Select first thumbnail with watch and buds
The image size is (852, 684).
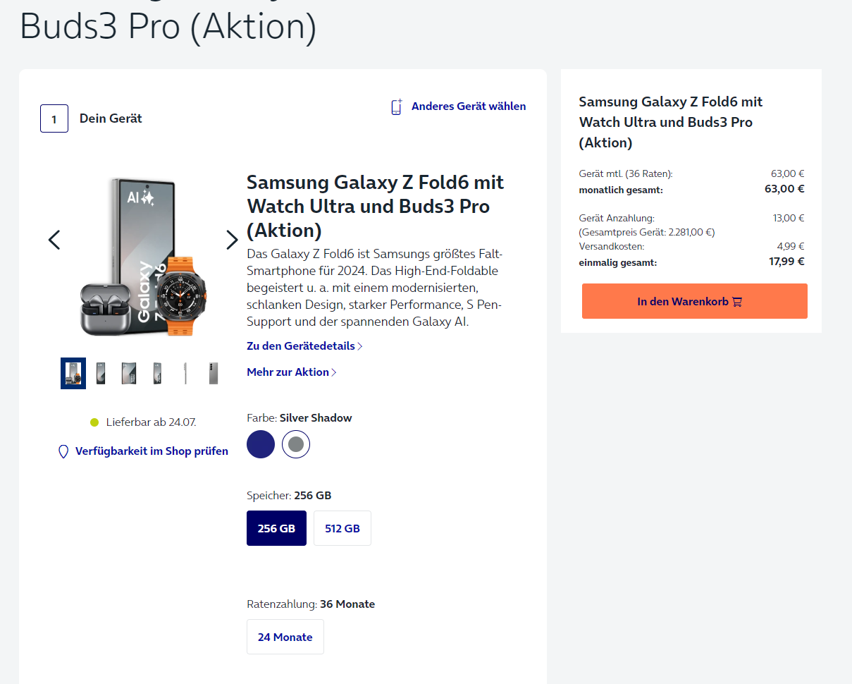tap(73, 373)
